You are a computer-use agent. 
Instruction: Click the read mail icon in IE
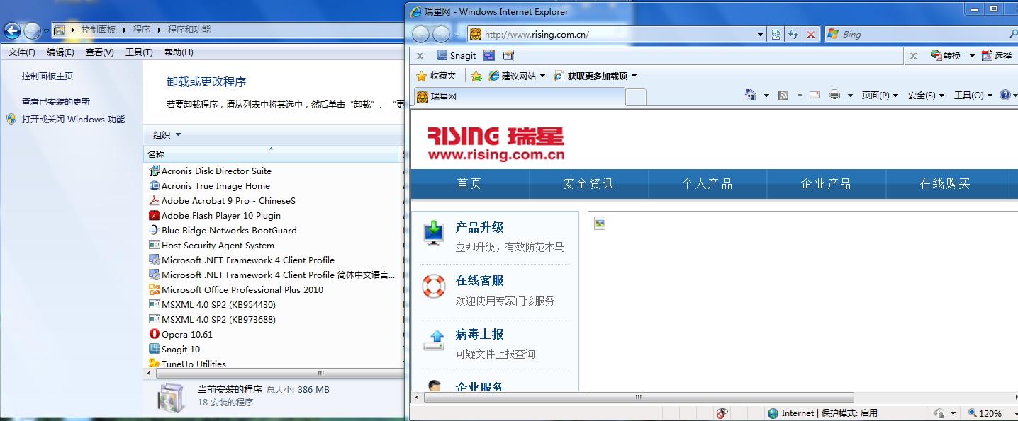pyautogui.click(x=815, y=95)
